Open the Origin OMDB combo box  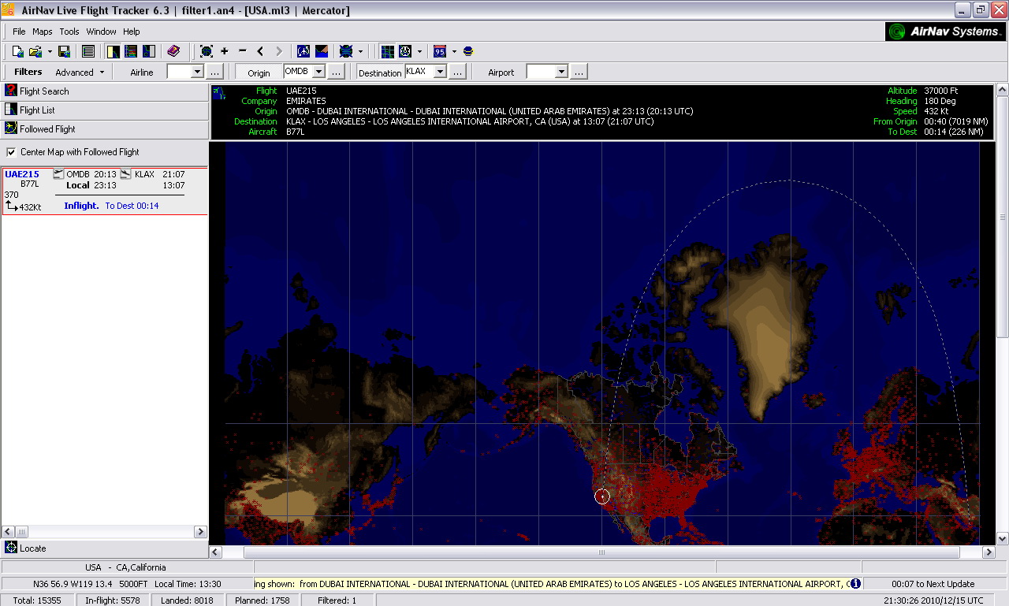click(x=318, y=72)
